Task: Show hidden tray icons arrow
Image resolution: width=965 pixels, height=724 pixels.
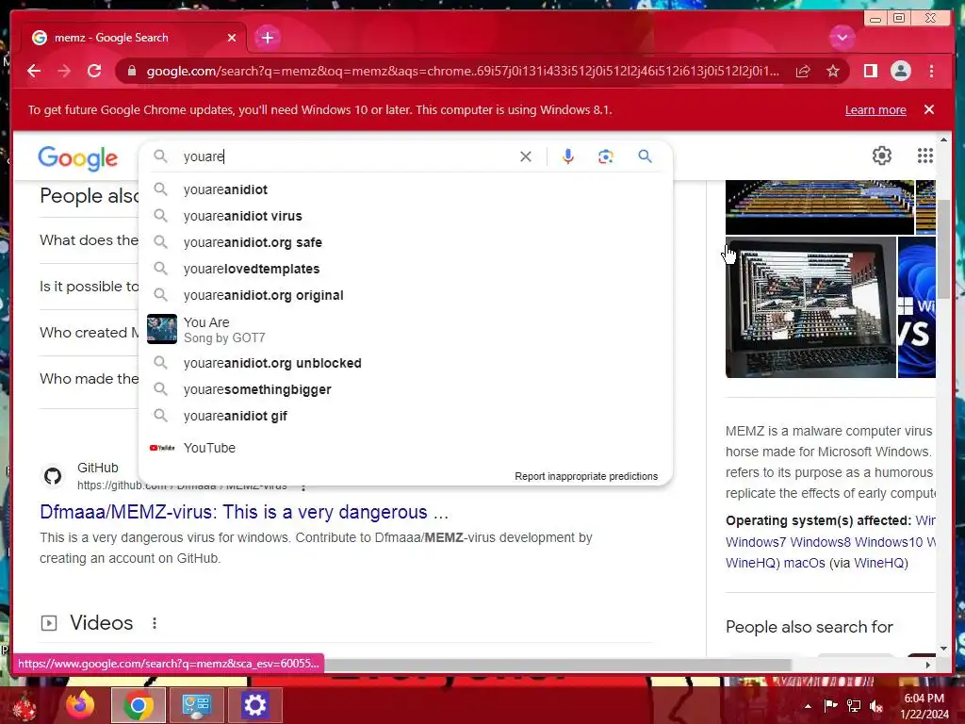Action: coord(808,706)
